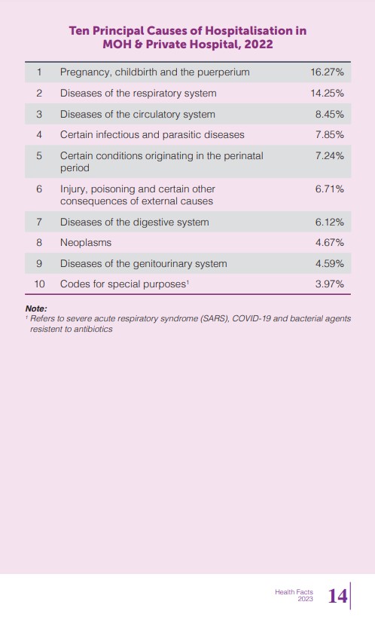Click the 'Note:' footnote heading
The height and width of the screenshot is (617, 375).
[36, 308]
